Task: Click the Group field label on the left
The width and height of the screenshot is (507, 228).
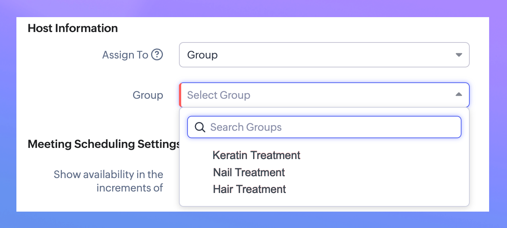Action: (x=148, y=95)
